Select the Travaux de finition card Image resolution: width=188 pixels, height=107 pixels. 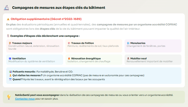(x=94, y=46)
